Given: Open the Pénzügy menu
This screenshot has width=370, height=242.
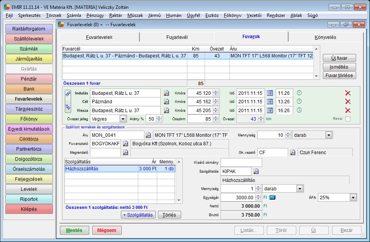Looking at the screenshot, I should point(95,15).
